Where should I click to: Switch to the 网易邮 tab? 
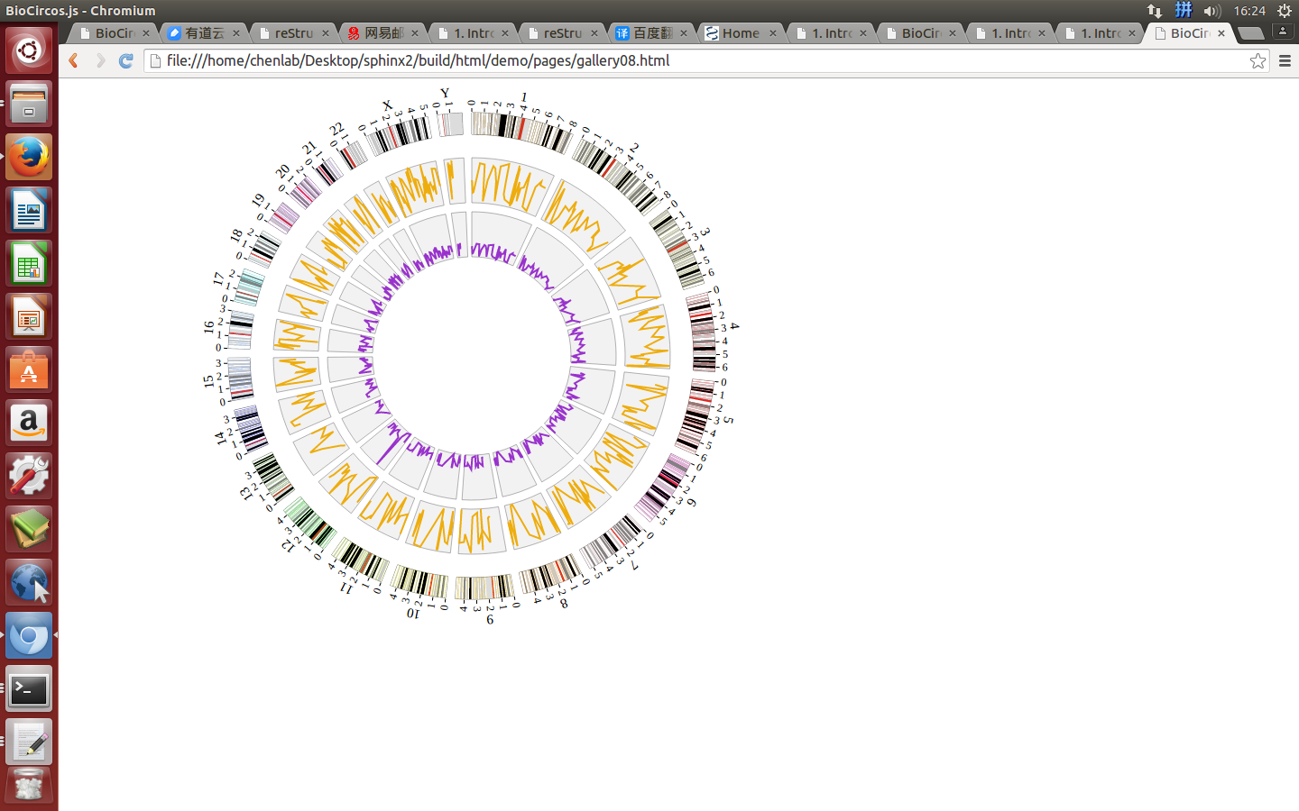coord(379,32)
